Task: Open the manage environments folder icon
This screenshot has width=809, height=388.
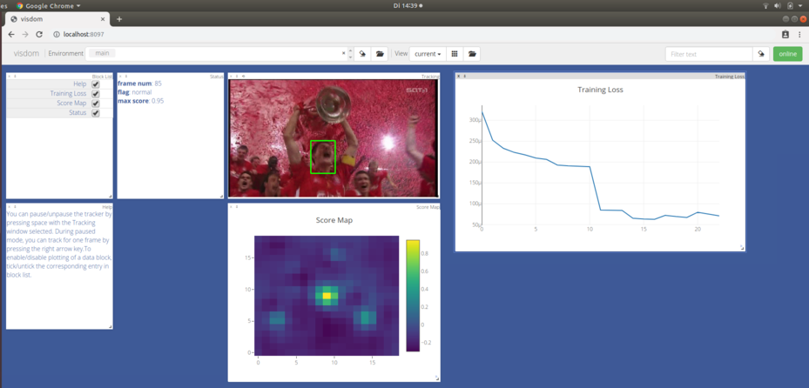Action: [x=380, y=54]
